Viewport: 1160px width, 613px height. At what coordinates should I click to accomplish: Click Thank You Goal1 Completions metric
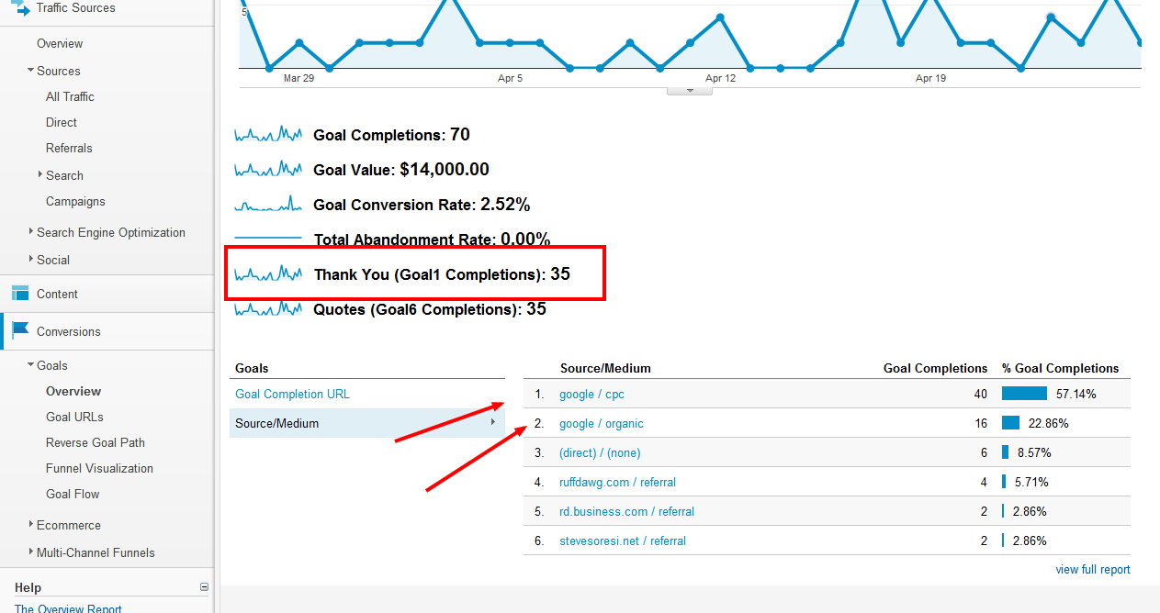442,274
